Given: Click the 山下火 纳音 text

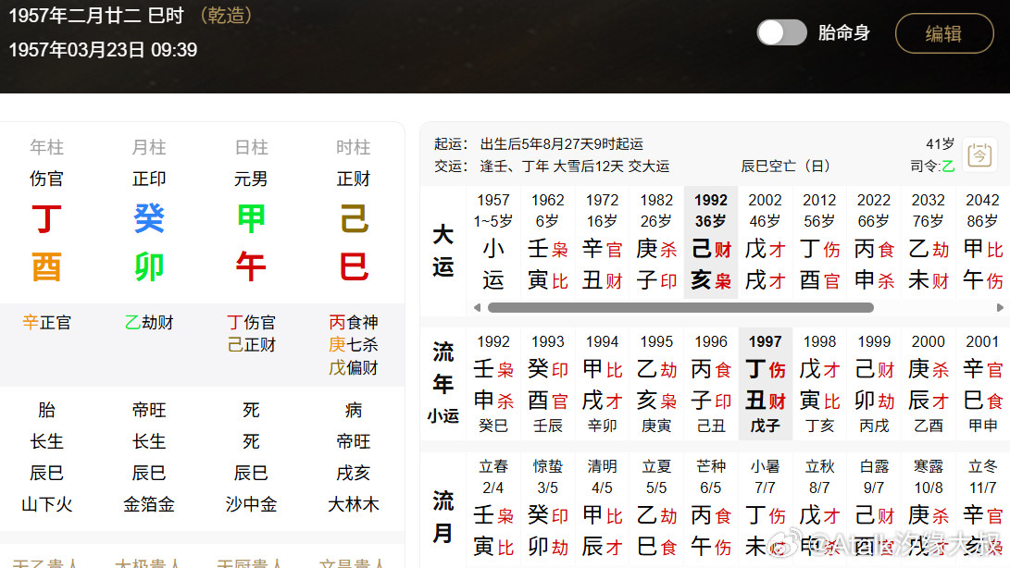Looking at the screenshot, I should (46, 504).
